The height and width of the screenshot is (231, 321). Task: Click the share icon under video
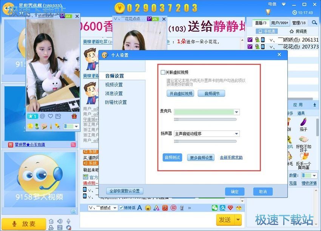(x=58, y=116)
